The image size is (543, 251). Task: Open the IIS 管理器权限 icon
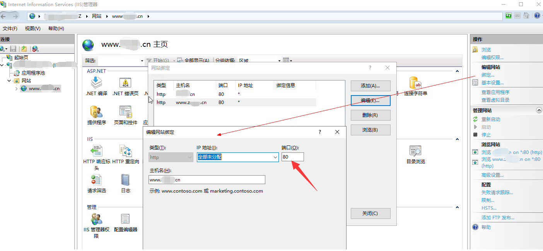[x=96, y=219]
